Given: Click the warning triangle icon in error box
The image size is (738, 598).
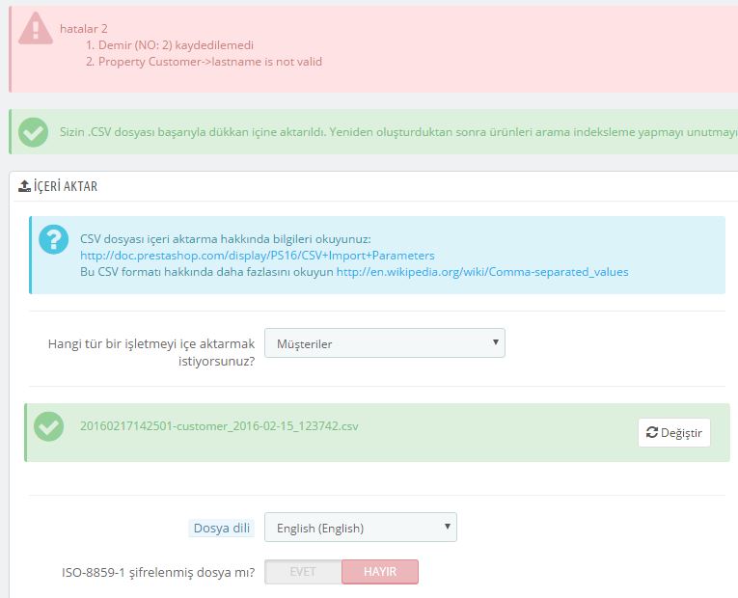Looking at the screenshot, I should click(x=36, y=29).
